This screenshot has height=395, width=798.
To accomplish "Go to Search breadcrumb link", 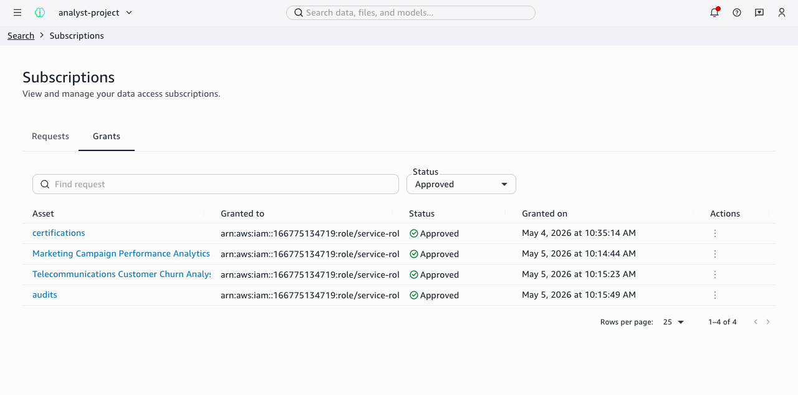I will click(21, 36).
